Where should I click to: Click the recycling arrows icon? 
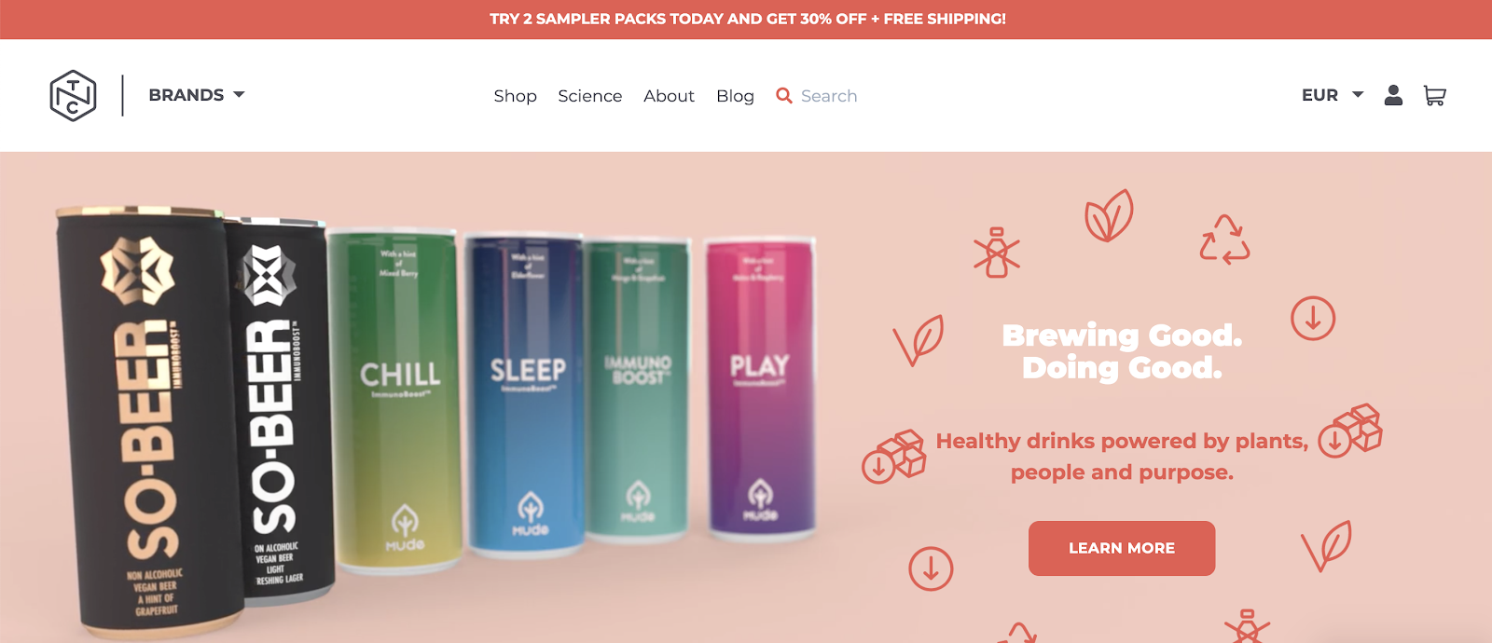pos(1224,239)
